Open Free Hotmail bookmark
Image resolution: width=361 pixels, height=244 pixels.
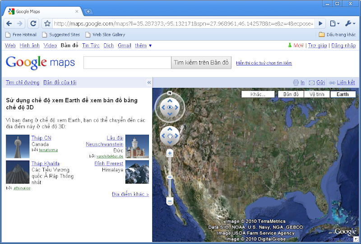coord(21,35)
